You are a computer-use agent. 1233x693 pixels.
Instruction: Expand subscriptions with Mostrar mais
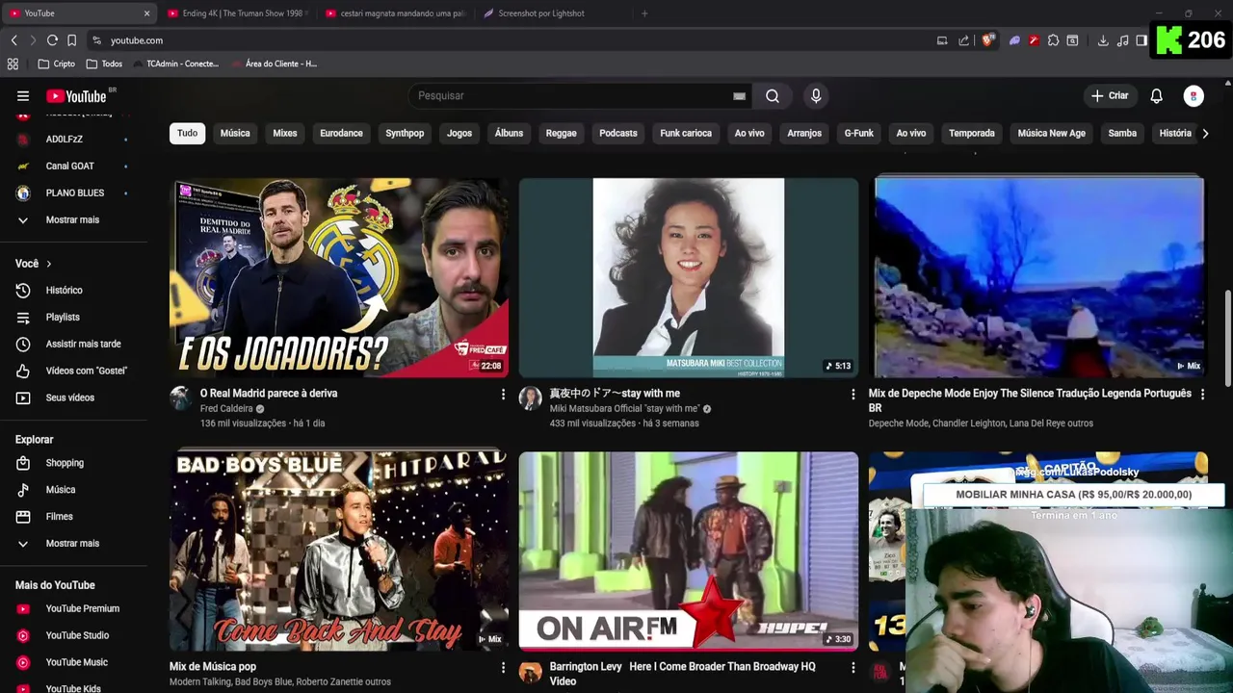73,219
